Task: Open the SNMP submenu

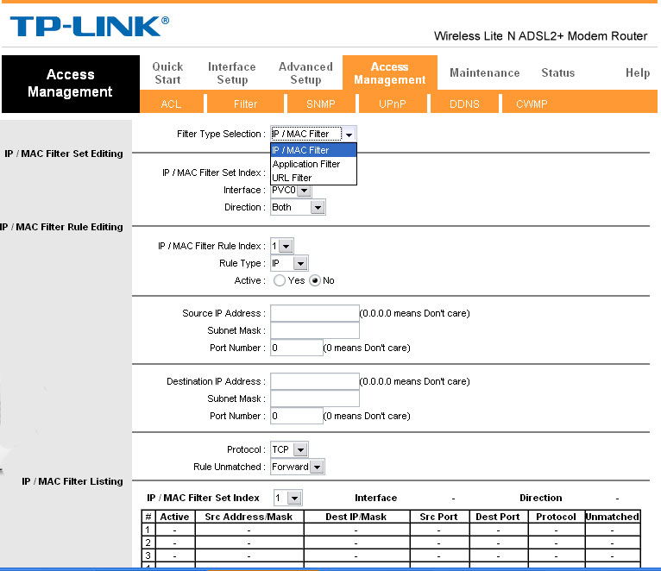Action: (x=321, y=104)
